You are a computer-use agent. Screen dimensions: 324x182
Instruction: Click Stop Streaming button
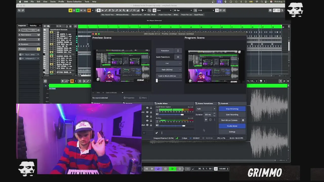pyautogui.click(x=232, y=109)
